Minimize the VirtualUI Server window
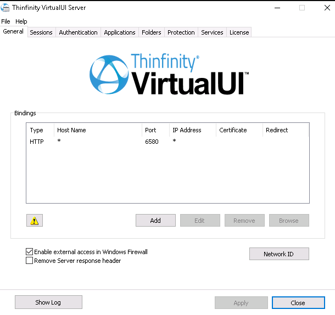The image size is (335, 315). pyautogui.click(x=277, y=8)
